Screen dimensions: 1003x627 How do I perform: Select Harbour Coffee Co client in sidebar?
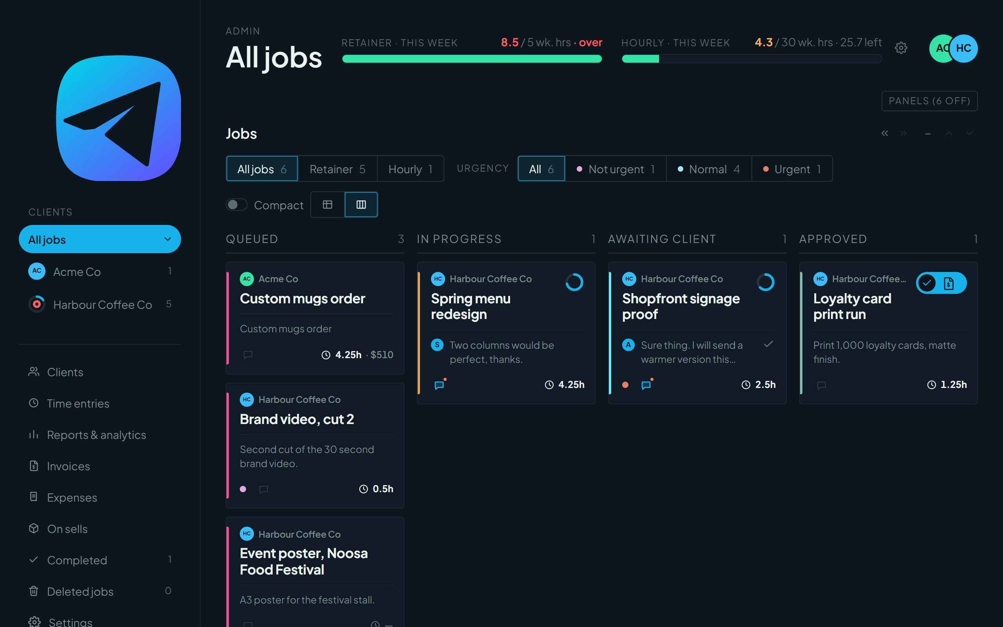pyautogui.click(x=100, y=304)
